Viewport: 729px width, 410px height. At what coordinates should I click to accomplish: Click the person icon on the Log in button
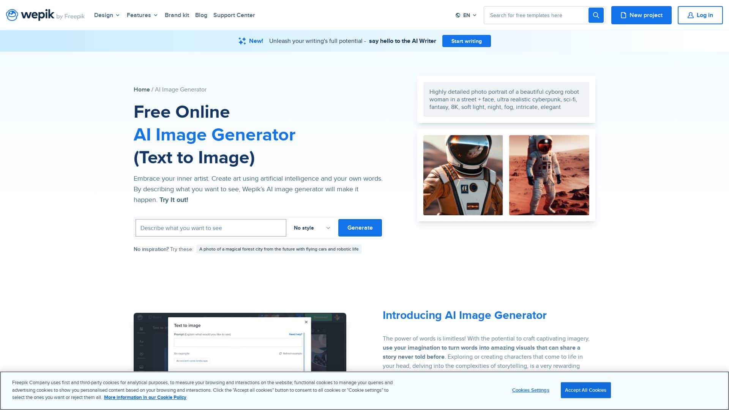pos(690,15)
